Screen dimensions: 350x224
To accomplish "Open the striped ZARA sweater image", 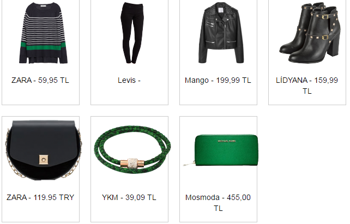I will (43, 33).
